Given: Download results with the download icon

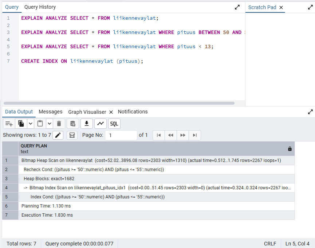Looking at the screenshot, I should point(86,124).
